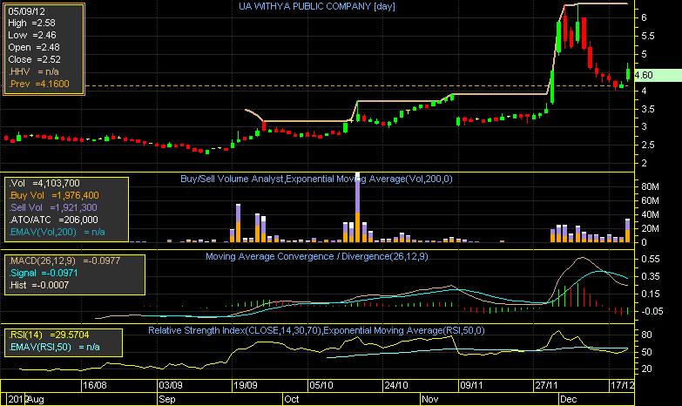Click the 27/11 date marker on time axis

click(x=547, y=385)
